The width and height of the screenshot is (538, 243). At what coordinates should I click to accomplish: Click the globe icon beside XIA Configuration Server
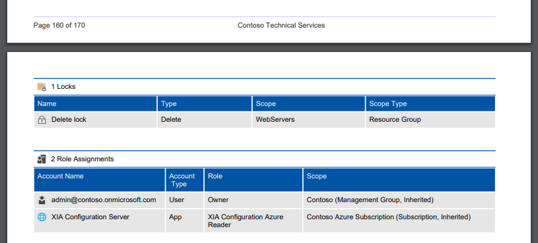[x=42, y=217]
